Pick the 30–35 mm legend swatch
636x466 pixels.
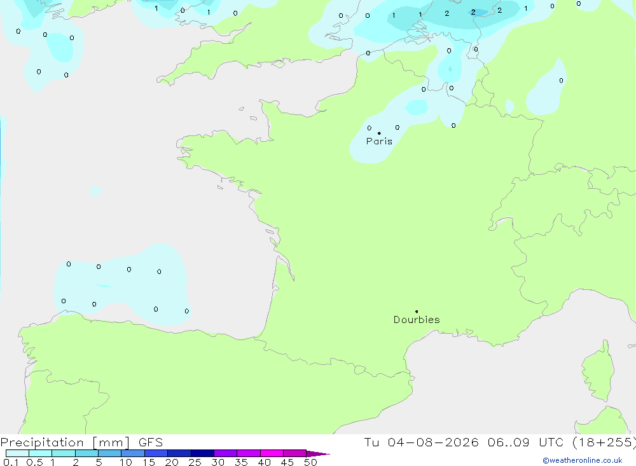point(226,453)
